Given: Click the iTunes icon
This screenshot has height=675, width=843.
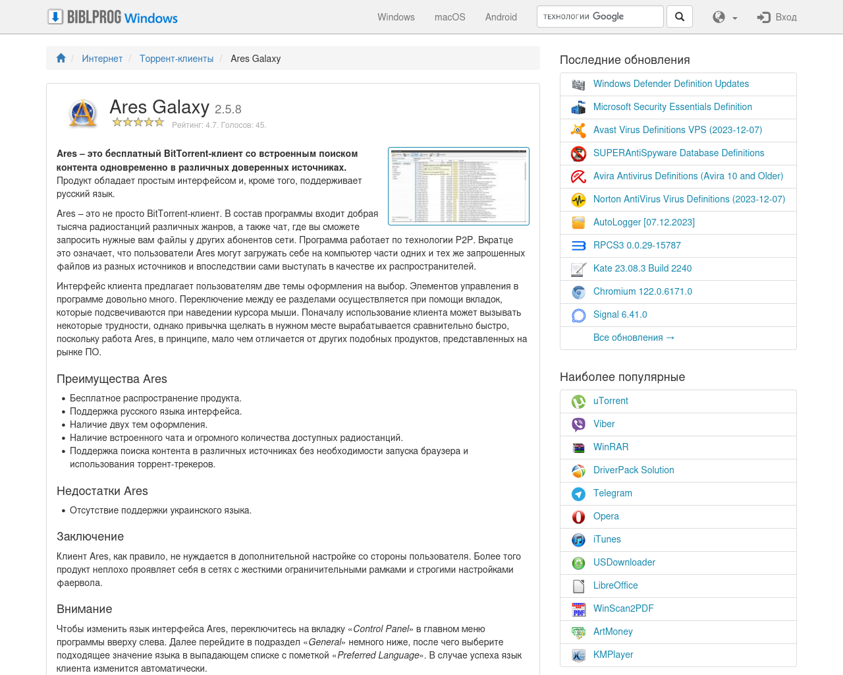Looking at the screenshot, I should pyautogui.click(x=578, y=540).
